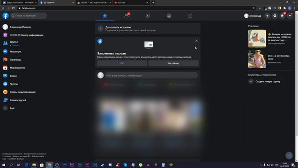This screenshot has height=168, width=298.
Task: Click the Facebook logo in the header
Action: 6,15
